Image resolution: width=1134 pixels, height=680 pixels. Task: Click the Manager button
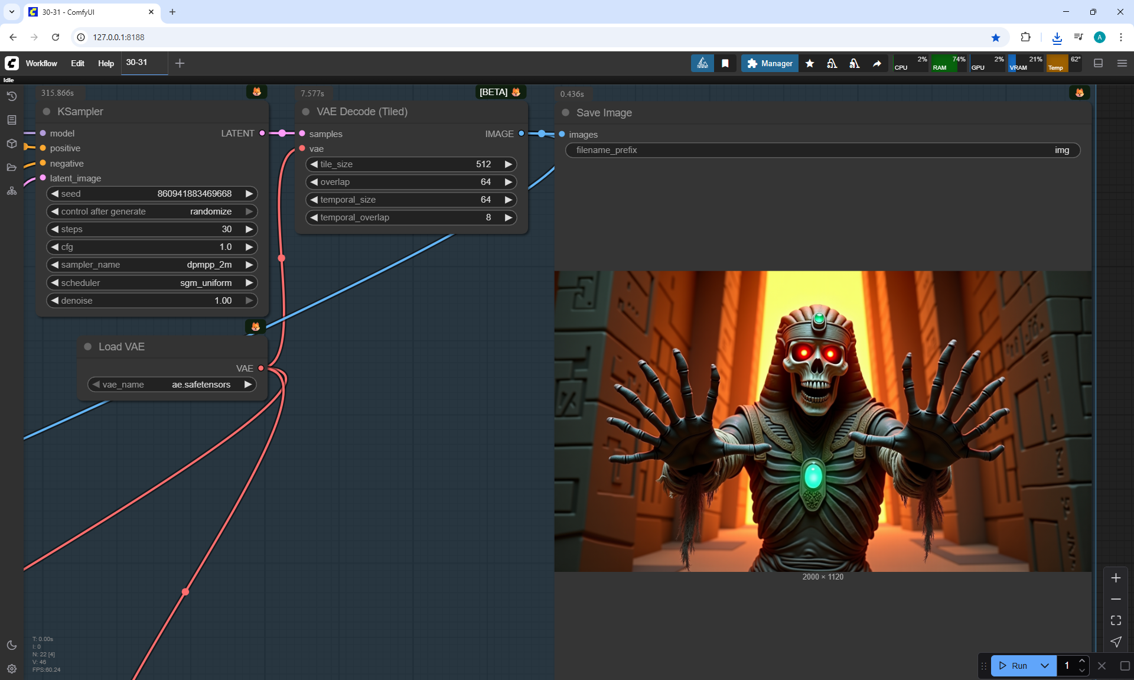(x=770, y=63)
